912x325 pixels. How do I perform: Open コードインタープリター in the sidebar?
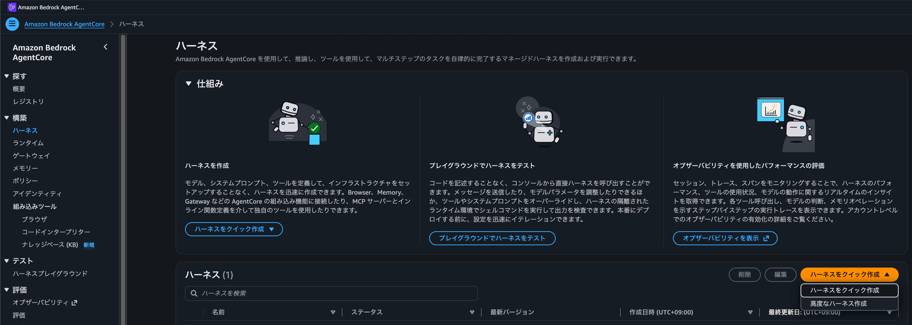coord(56,232)
